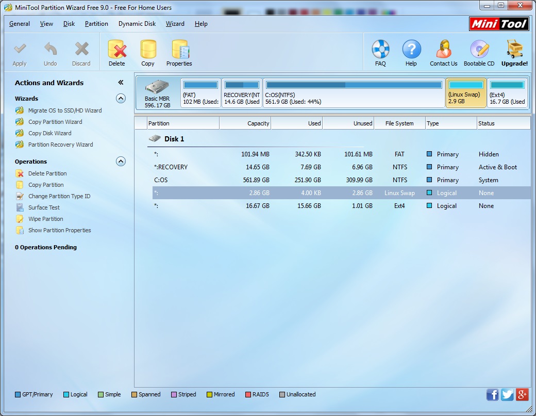Collapse the Wizards section
Viewport: 536px width, 416px height.
(x=121, y=99)
